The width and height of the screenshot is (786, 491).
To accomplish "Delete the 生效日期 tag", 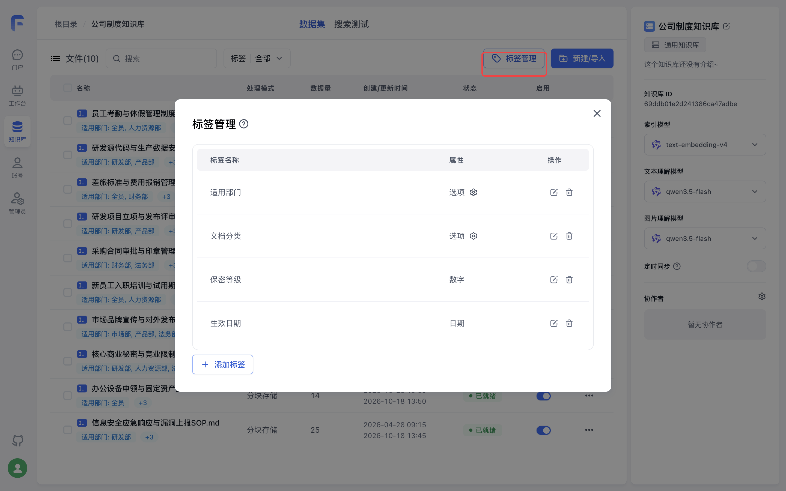I will tap(569, 324).
